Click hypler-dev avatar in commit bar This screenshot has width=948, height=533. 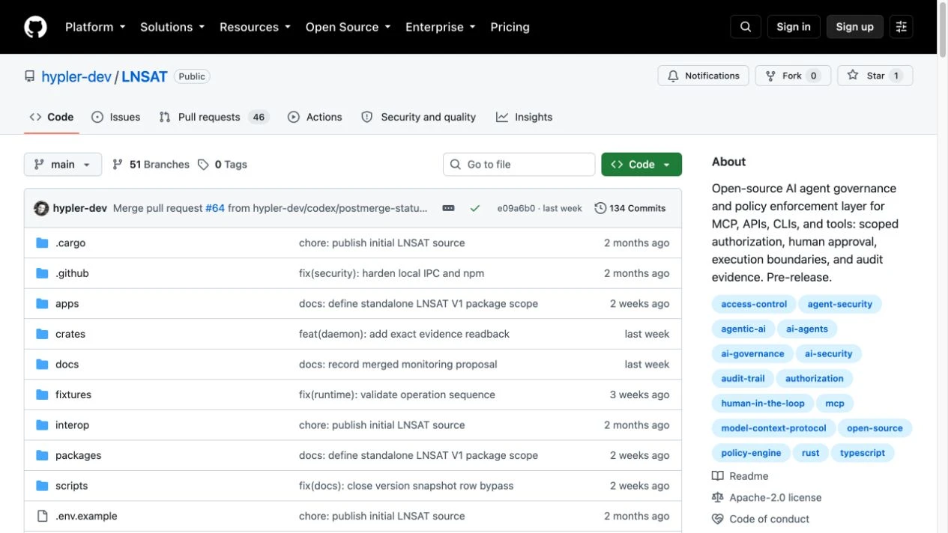[41, 208]
